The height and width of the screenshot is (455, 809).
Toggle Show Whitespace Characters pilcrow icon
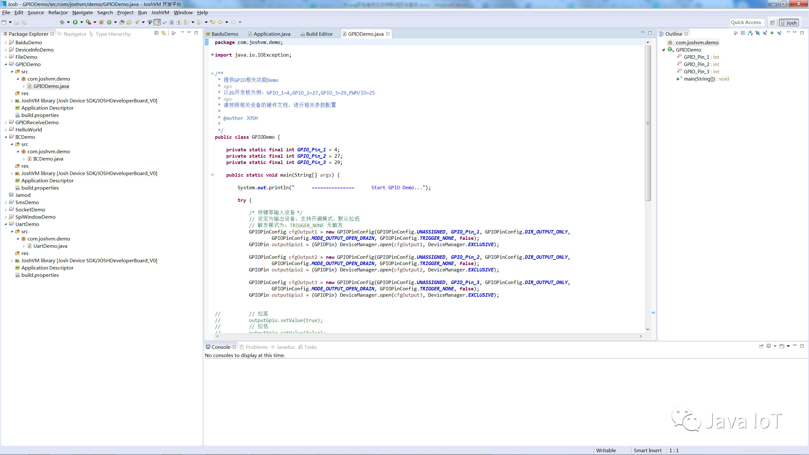point(179,22)
